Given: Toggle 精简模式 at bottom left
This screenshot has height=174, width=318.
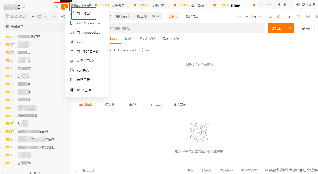Looking at the screenshot, I should (85, 171).
